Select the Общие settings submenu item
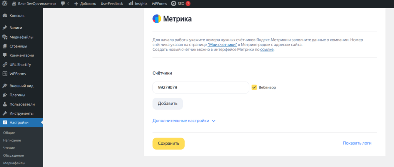394x167 pixels. (9, 132)
